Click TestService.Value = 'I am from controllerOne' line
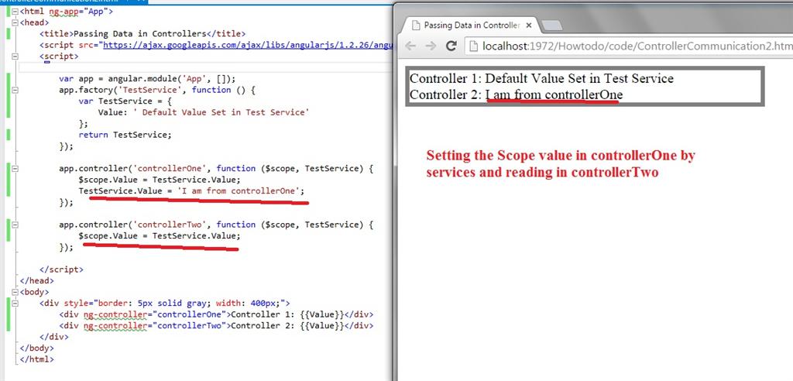Viewport: 793px width, 381px height. pos(192,190)
